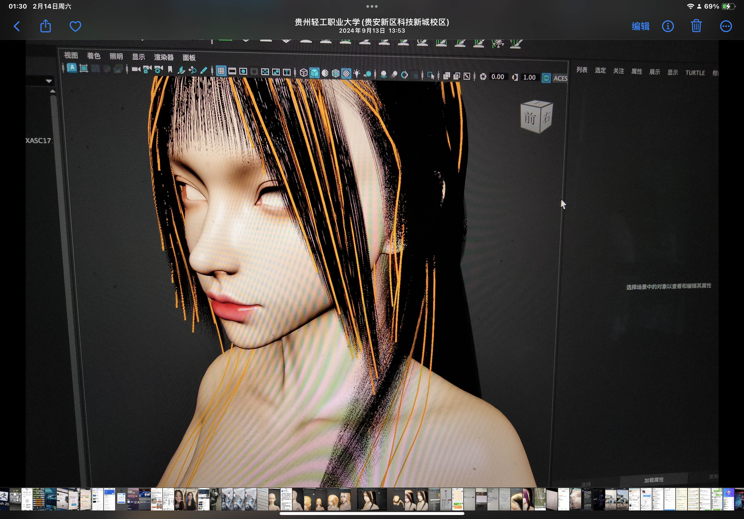This screenshot has width=744, height=519.
Task: Open the aerial satellite map thumbnail
Action: click(x=540, y=499)
